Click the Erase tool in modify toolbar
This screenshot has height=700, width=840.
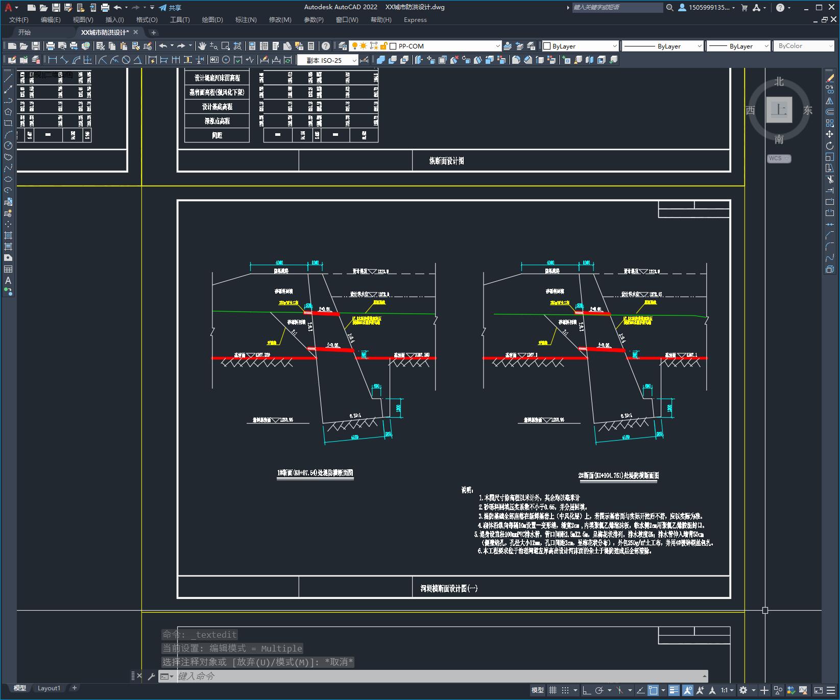[x=830, y=78]
